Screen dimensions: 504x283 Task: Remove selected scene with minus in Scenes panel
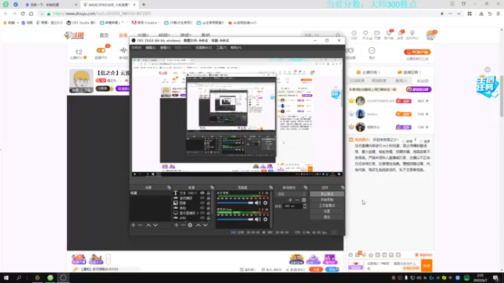140,225
